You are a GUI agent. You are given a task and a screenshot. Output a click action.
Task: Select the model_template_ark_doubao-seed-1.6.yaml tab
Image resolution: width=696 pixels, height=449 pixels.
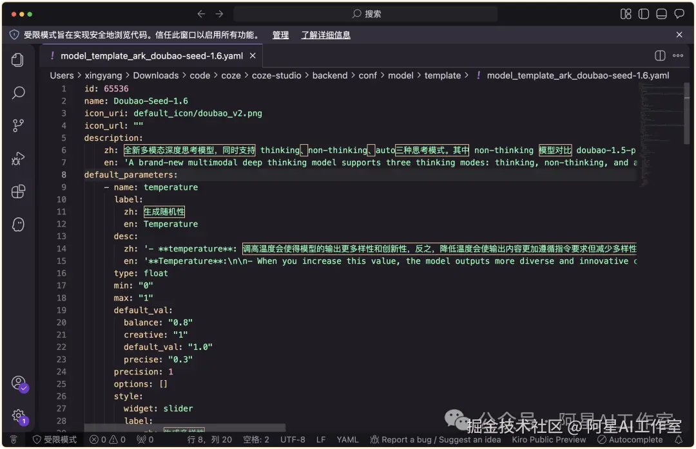151,56
